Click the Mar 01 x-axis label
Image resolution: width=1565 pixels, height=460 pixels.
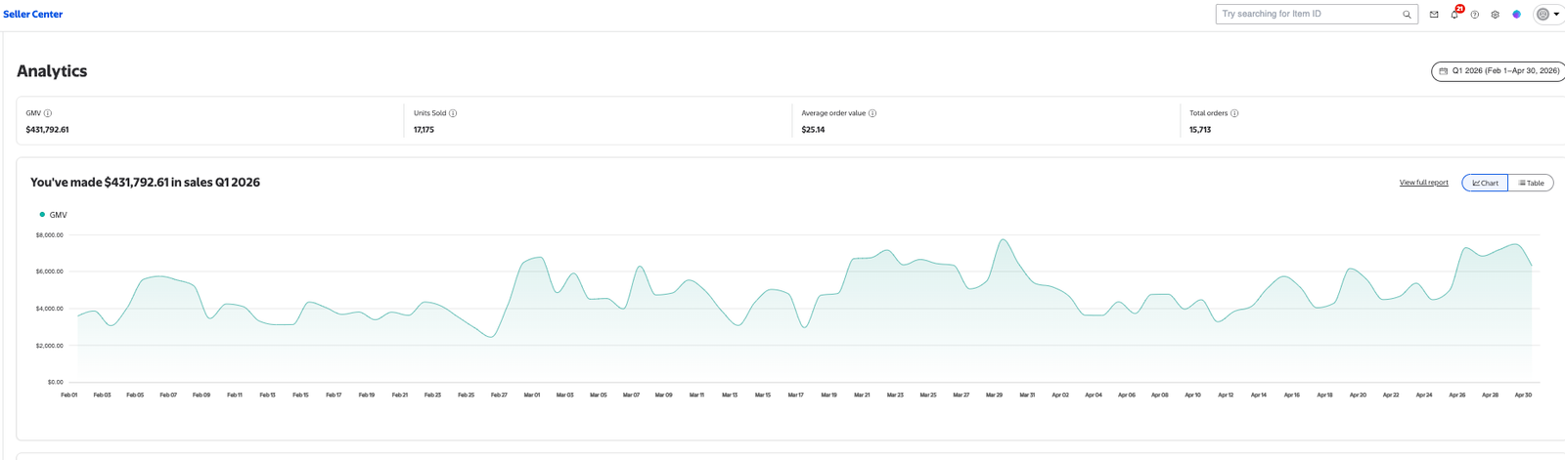[x=532, y=395]
